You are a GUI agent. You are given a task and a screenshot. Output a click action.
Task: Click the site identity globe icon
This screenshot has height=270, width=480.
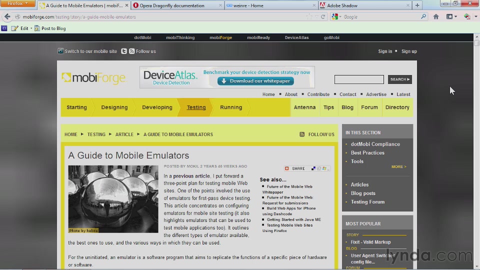click(x=18, y=17)
